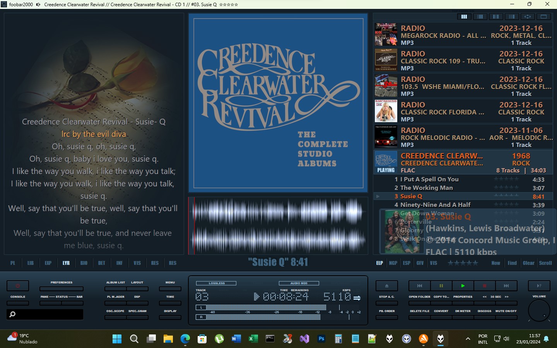This screenshot has height=348, width=557.
Task: Click the single rectangle layout icon
Action: 543,17
